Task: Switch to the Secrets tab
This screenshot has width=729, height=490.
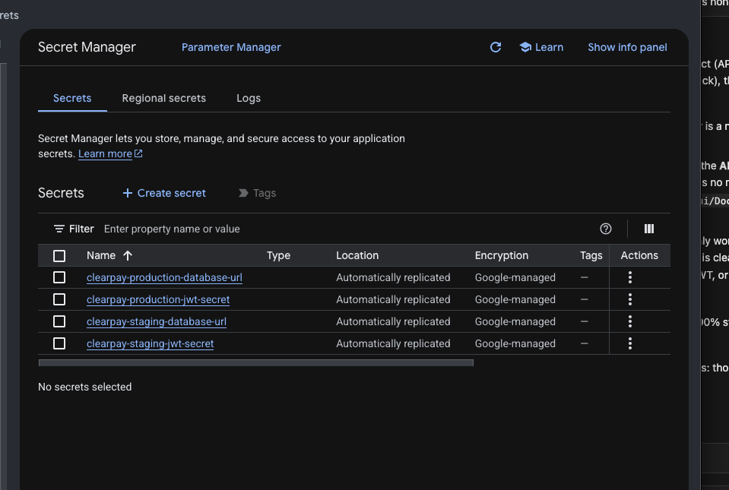Action: point(72,98)
